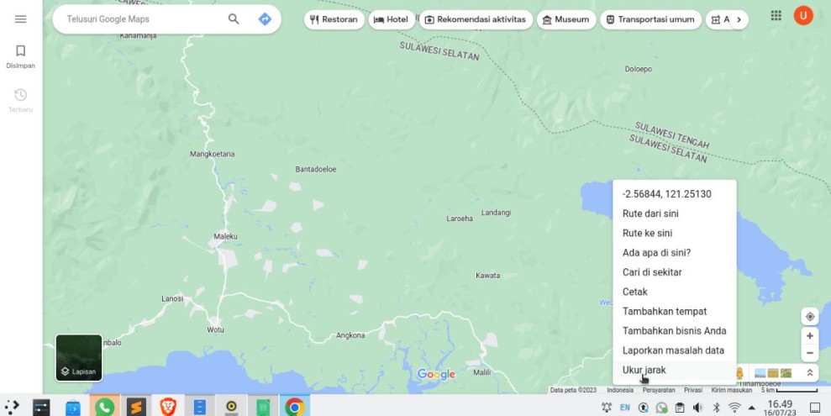831x416 pixels.
Task: Open the software store bag icon
Action: pos(72,408)
